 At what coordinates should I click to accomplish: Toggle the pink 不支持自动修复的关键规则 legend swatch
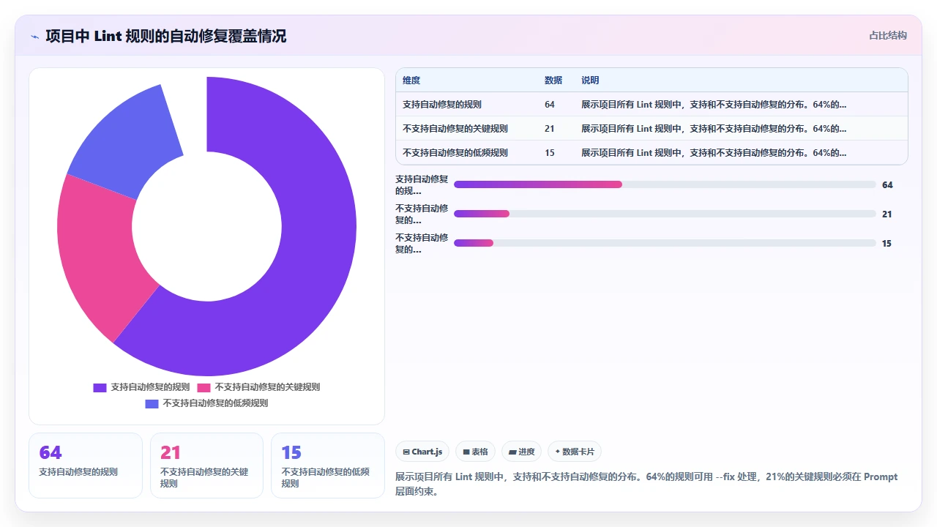pyautogui.click(x=204, y=387)
